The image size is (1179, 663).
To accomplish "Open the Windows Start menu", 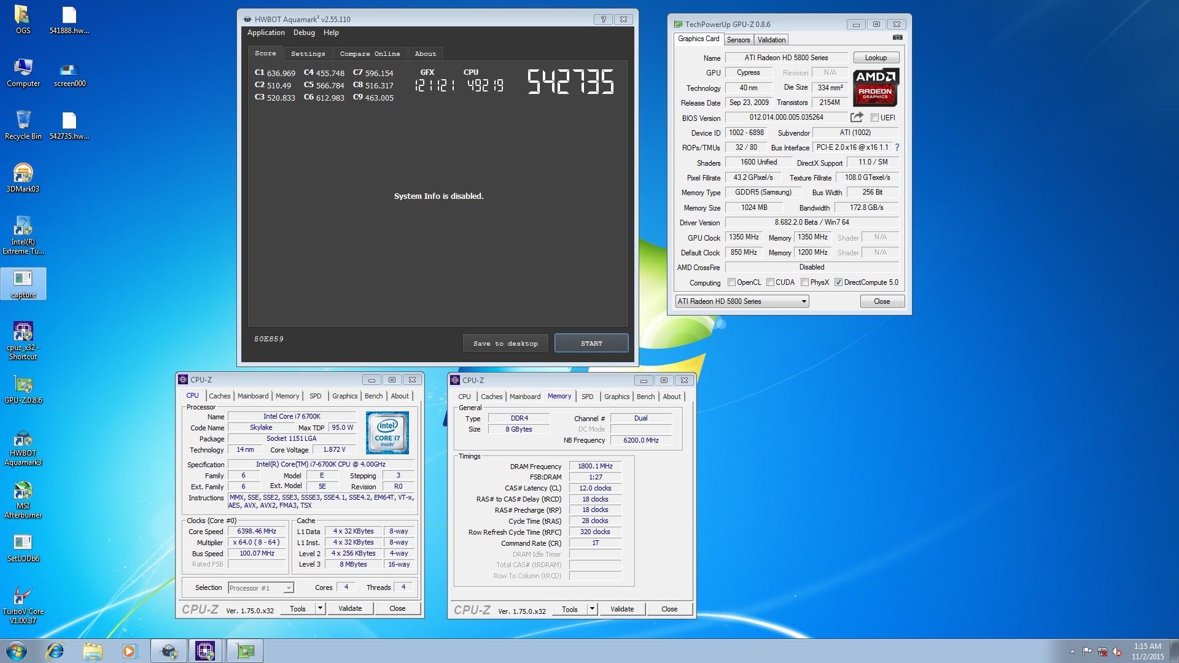I will 17,651.
